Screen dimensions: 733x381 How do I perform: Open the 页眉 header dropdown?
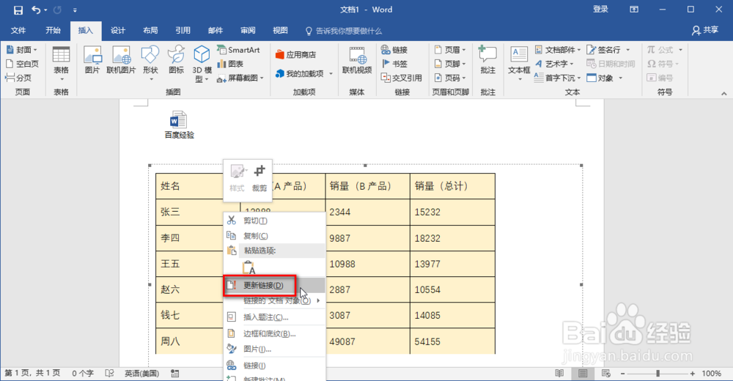coord(450,50)
